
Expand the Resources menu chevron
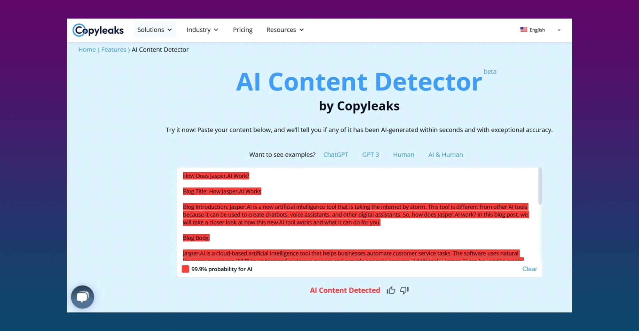point(301,30)
